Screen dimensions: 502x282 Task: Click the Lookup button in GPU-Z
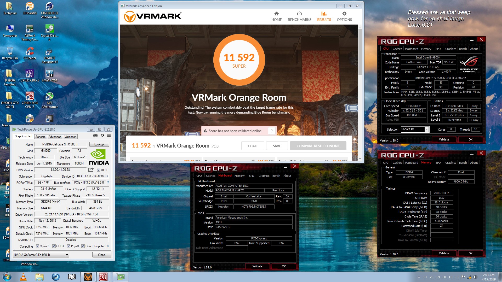99,144
